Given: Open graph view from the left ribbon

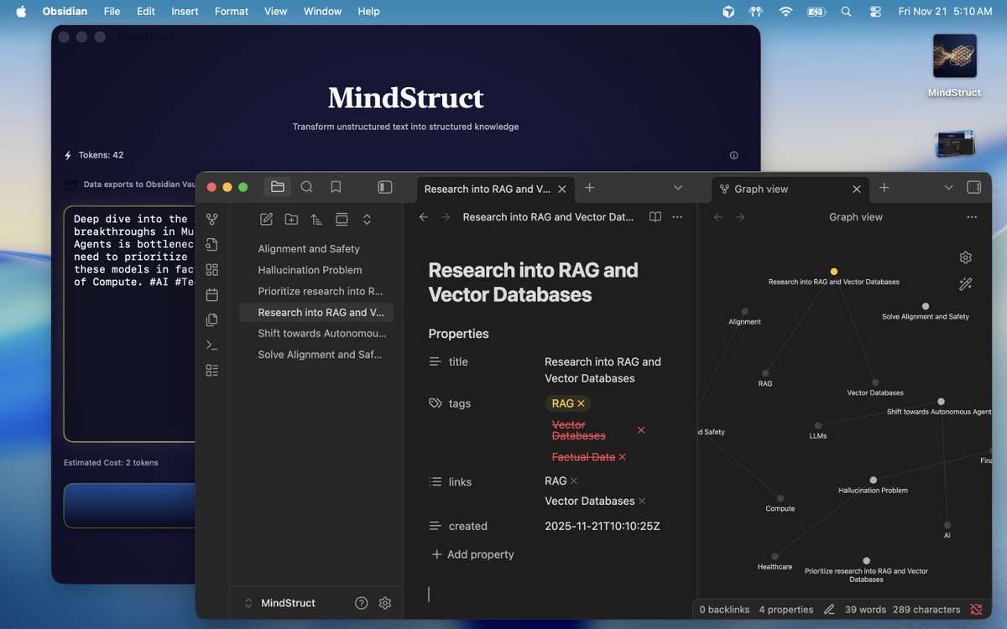Looking at the screenshot, I should pyautogui.click(x=211, y=219).
